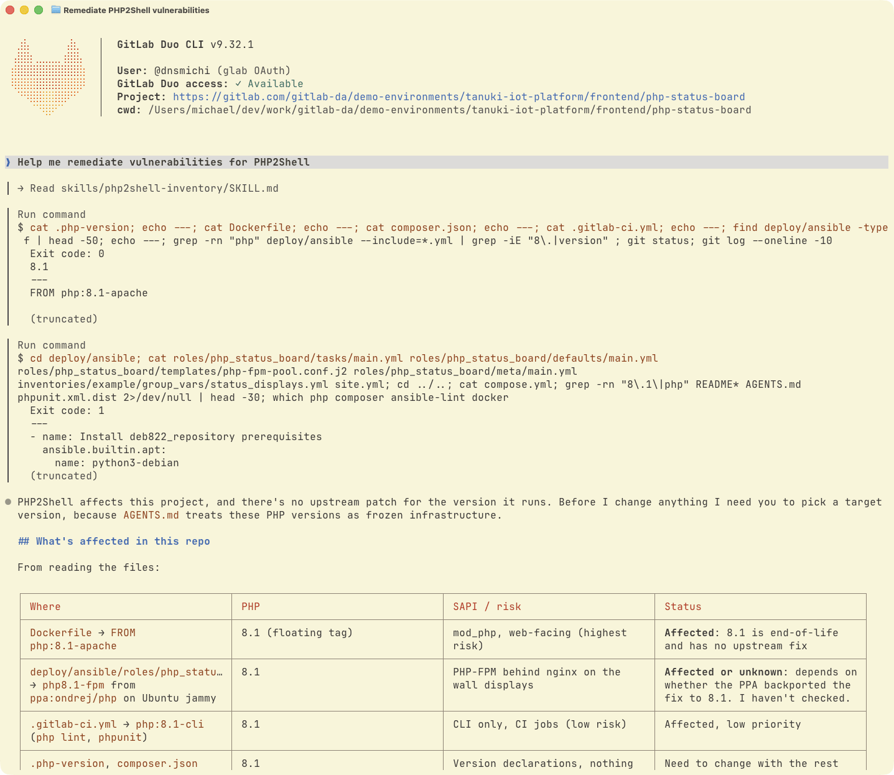Select the GitLab Duo CLI v9.32.1 text
This screenshot has height=775, width=894.
[185, 44]
